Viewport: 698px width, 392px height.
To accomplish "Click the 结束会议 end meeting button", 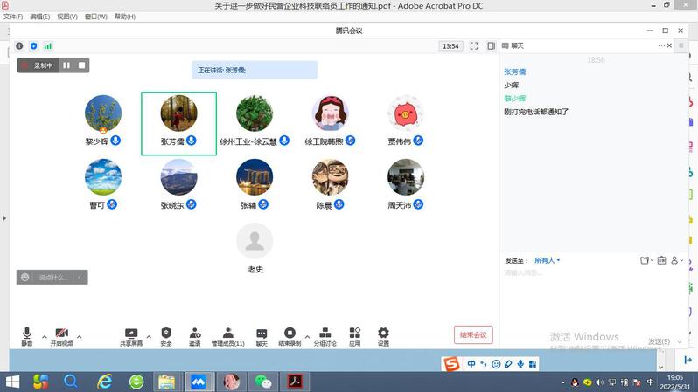I will [473, 335].
